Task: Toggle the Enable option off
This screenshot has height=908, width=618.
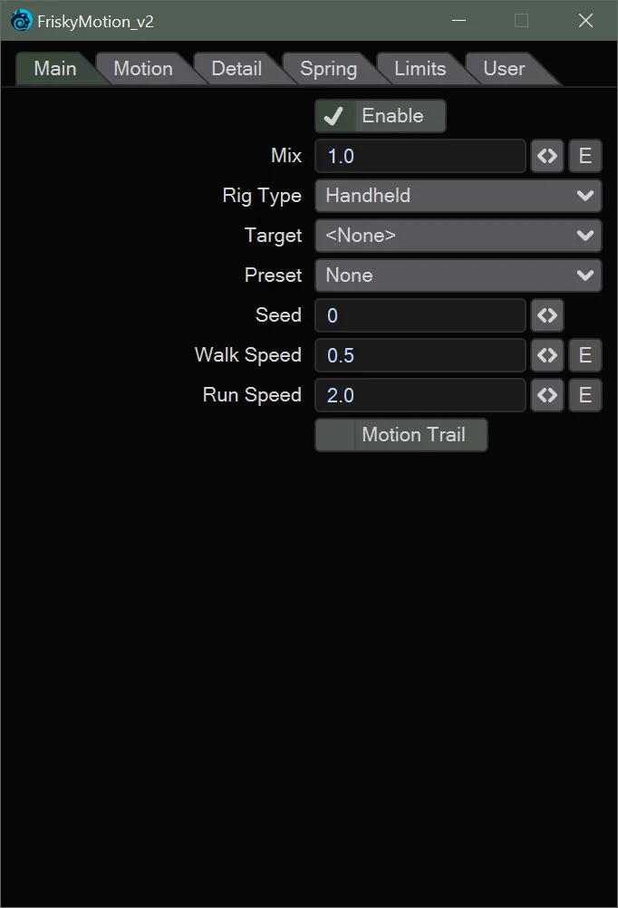Action: 379,116
